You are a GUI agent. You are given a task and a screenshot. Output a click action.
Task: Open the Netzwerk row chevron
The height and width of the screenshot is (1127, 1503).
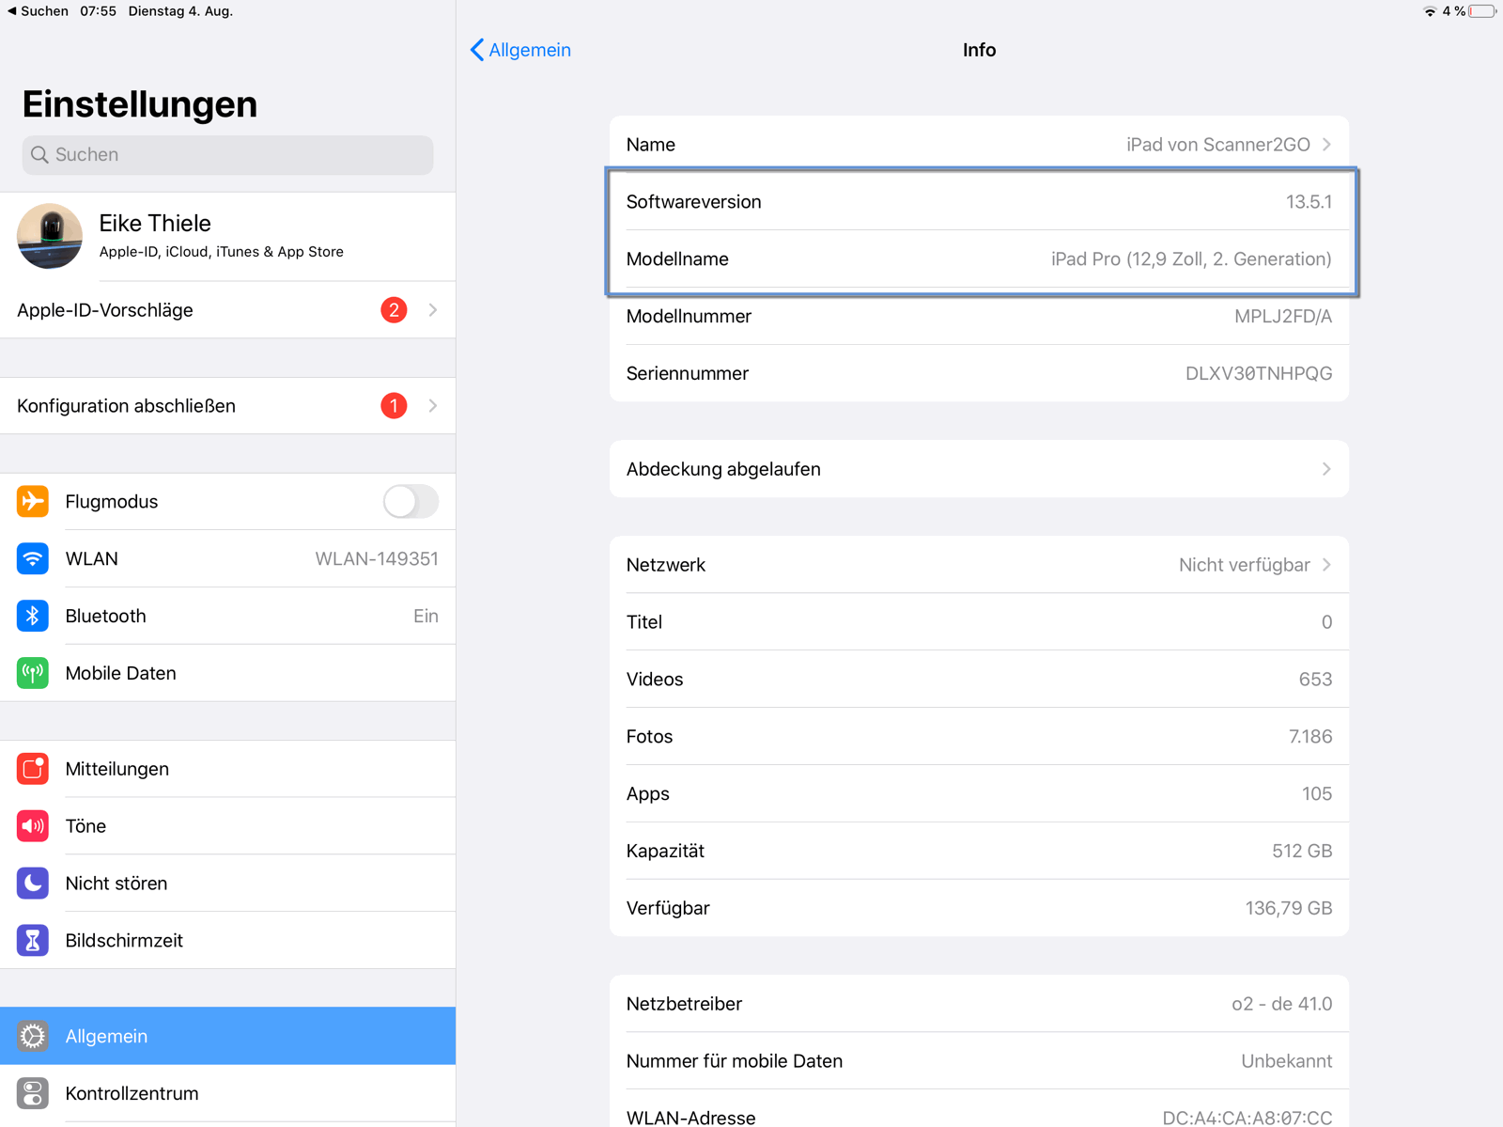click(1326, 564)
